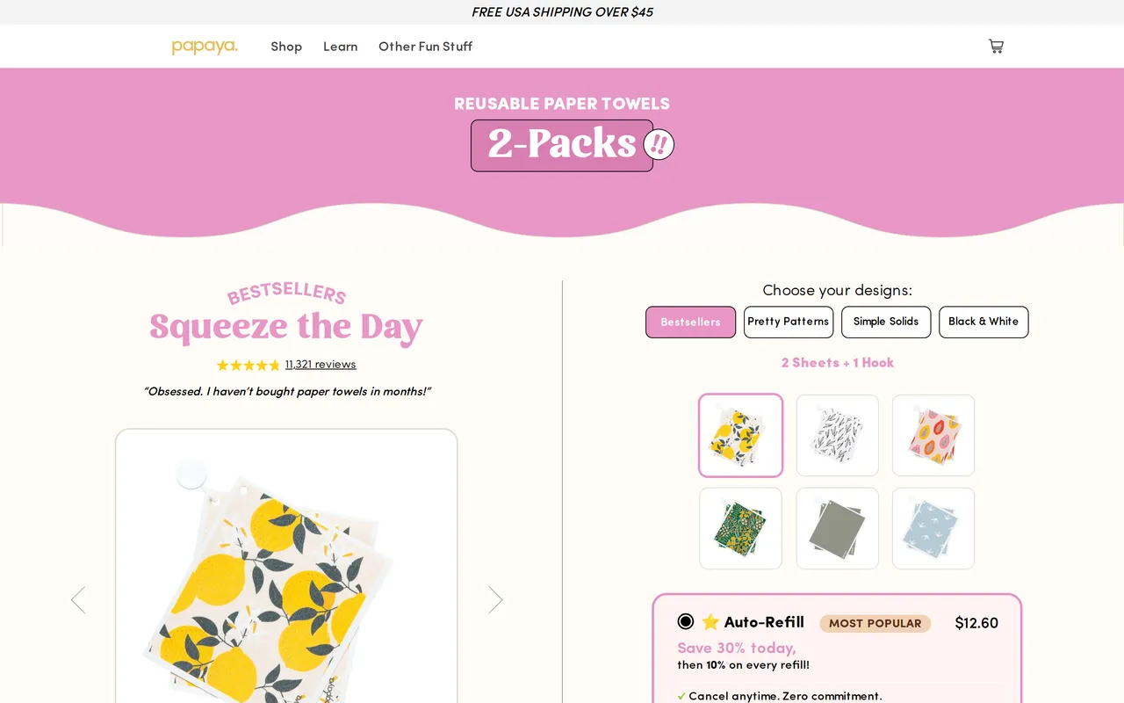Select the papaya pattern towel thumbnail
The width and height of the screenshot is (1124, 703).
pyautogui.click(x=933, y=435)
